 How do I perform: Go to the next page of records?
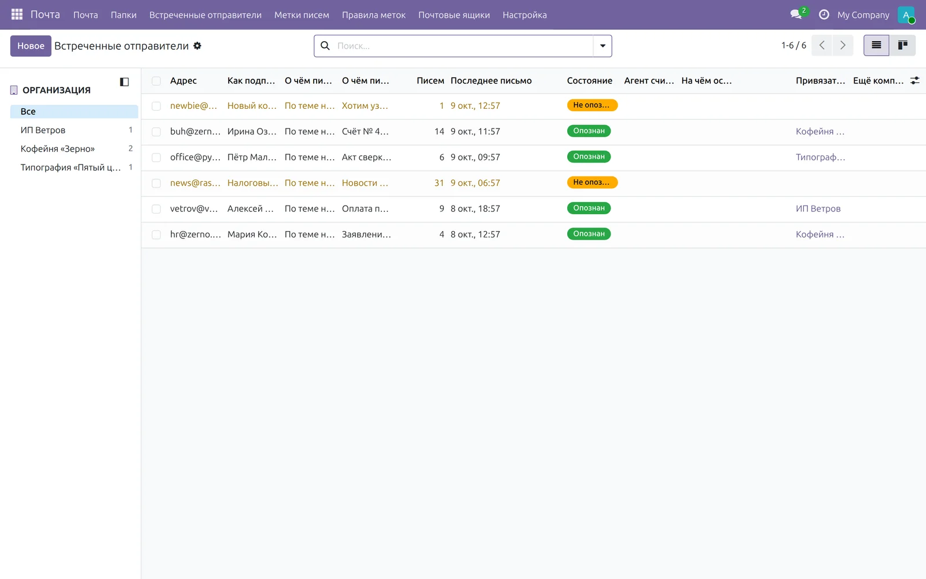(843, 45)
